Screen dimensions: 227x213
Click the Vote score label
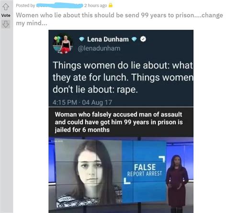(x=6, y=15)
